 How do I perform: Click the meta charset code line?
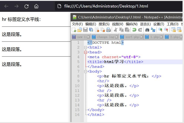tap(114, 57)
